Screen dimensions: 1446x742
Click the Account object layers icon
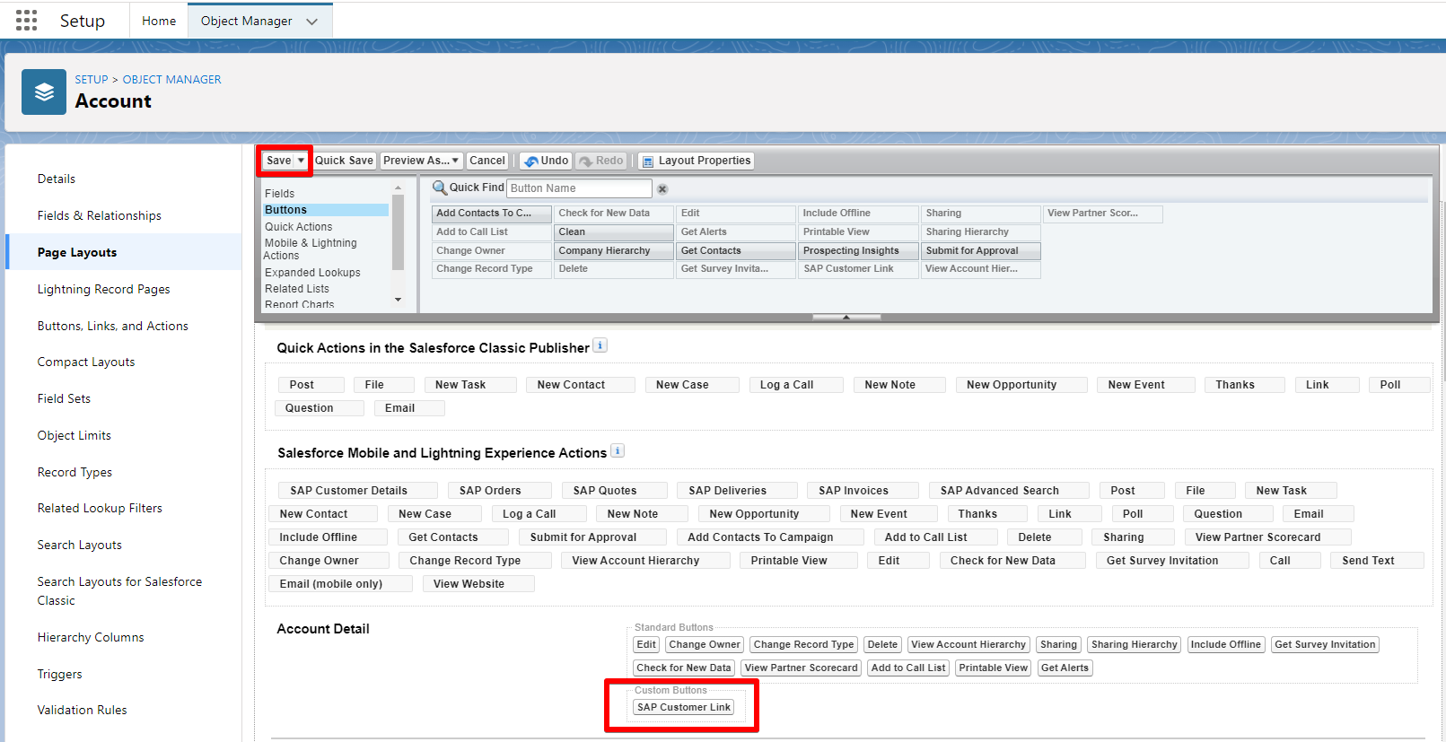[44, 92]
